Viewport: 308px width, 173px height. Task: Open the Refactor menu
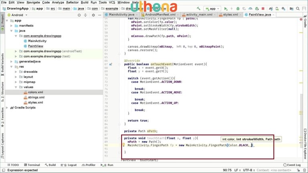(72, 2)
